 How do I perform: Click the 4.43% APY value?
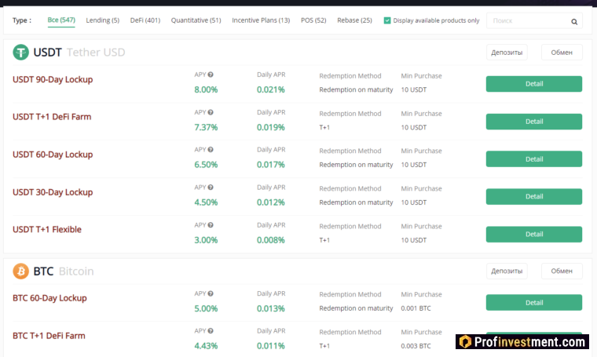(x=206, y=346)
